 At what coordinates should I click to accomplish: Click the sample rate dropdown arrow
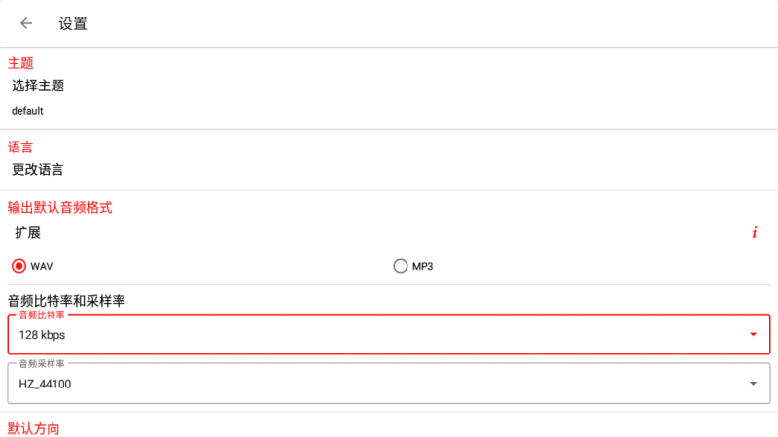(753, 384)
